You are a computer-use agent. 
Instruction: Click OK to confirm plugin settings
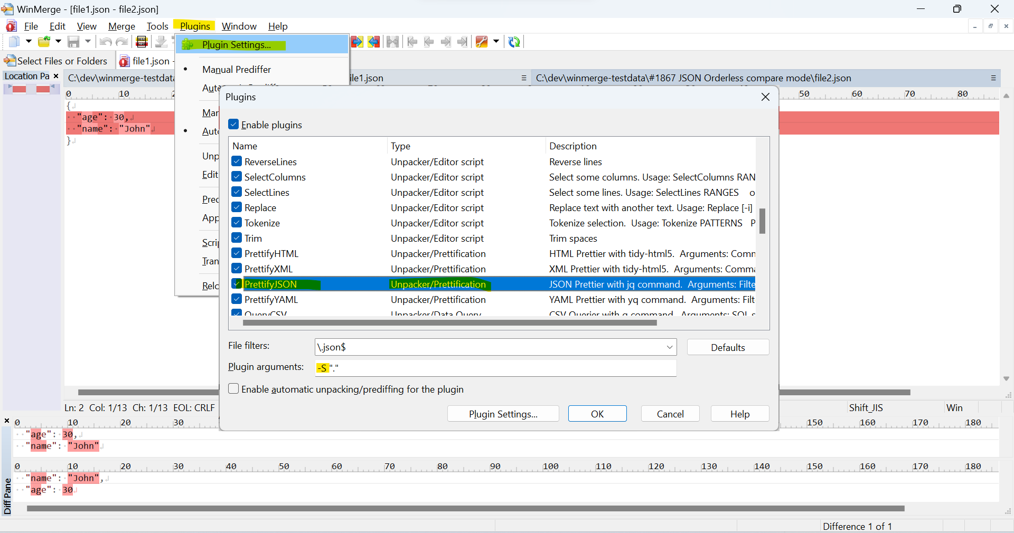tap(597, 414)
